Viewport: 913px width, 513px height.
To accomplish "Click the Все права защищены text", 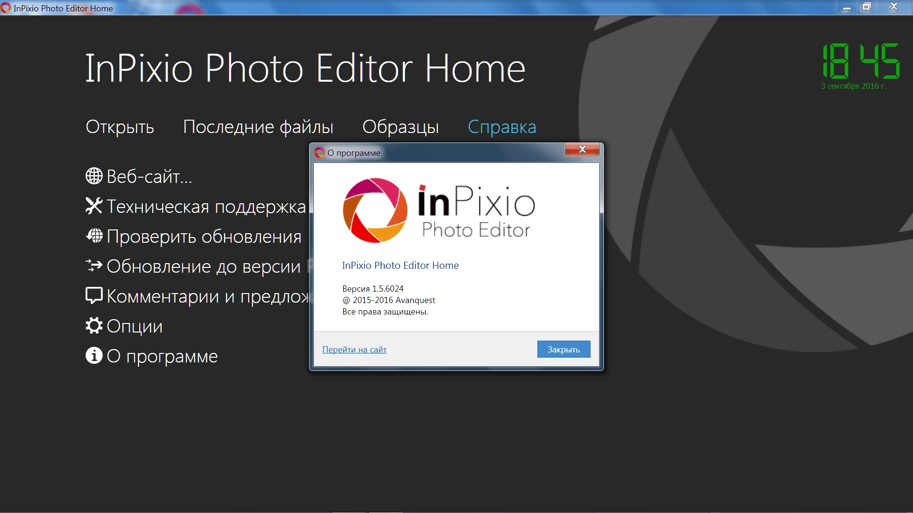I will click(x=385, y=312).
